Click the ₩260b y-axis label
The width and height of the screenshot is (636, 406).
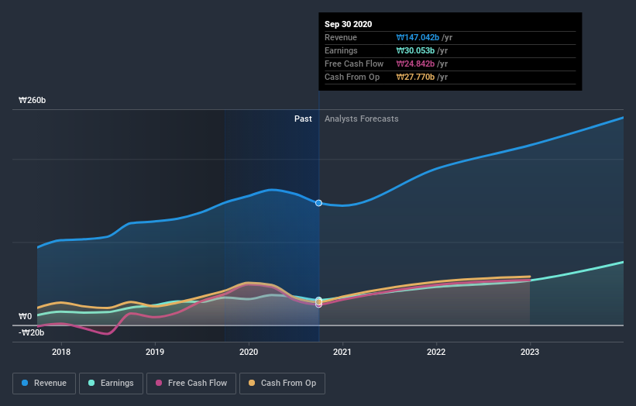[32, 100]
